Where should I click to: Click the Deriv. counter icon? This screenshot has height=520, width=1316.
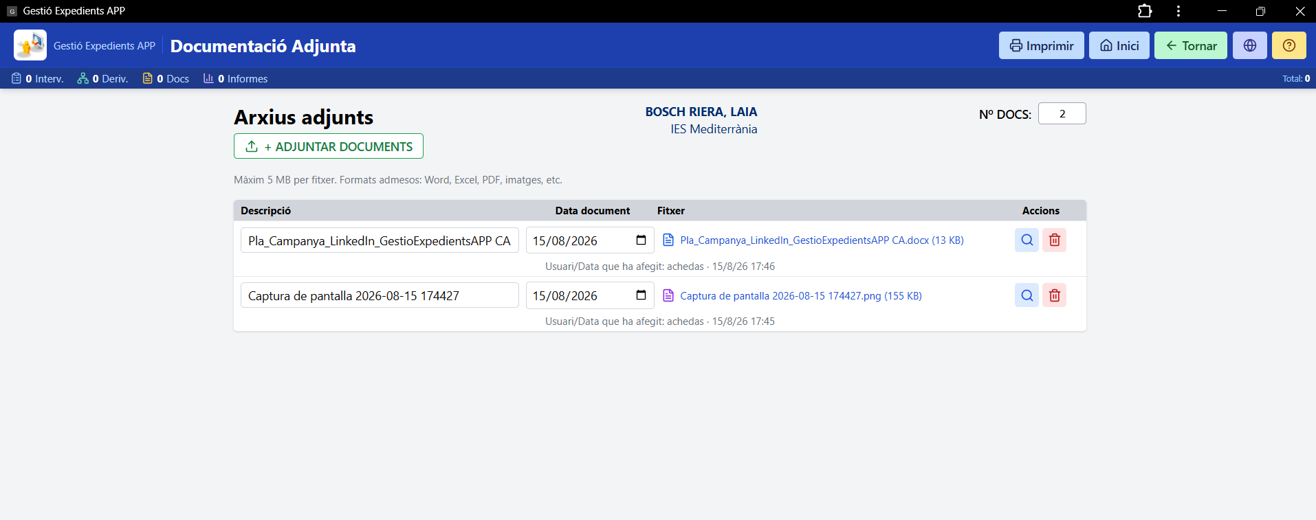click(x=83, y=78)
